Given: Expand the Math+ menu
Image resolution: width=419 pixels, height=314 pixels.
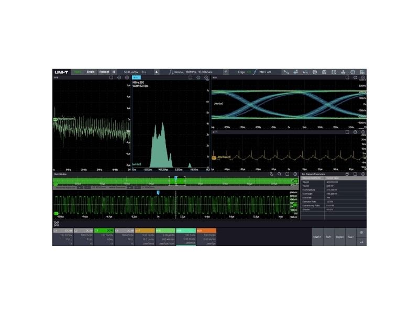Looking at the screenshot, I should (317, 237).
